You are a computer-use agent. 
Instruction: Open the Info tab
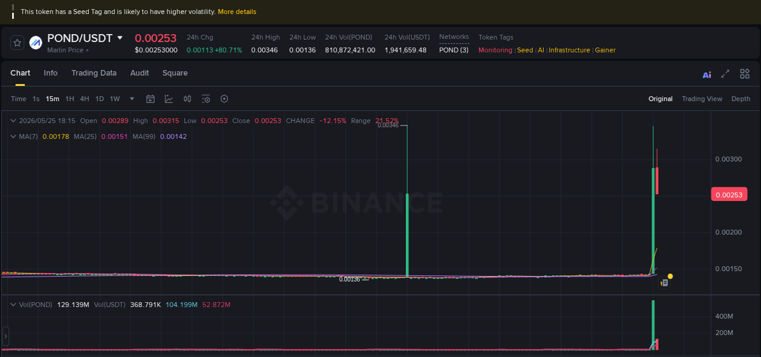click(x=51, y=73)
